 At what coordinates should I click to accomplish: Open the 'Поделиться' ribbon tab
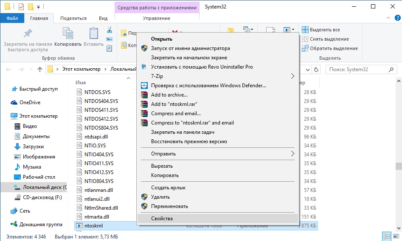coord(73,18)
